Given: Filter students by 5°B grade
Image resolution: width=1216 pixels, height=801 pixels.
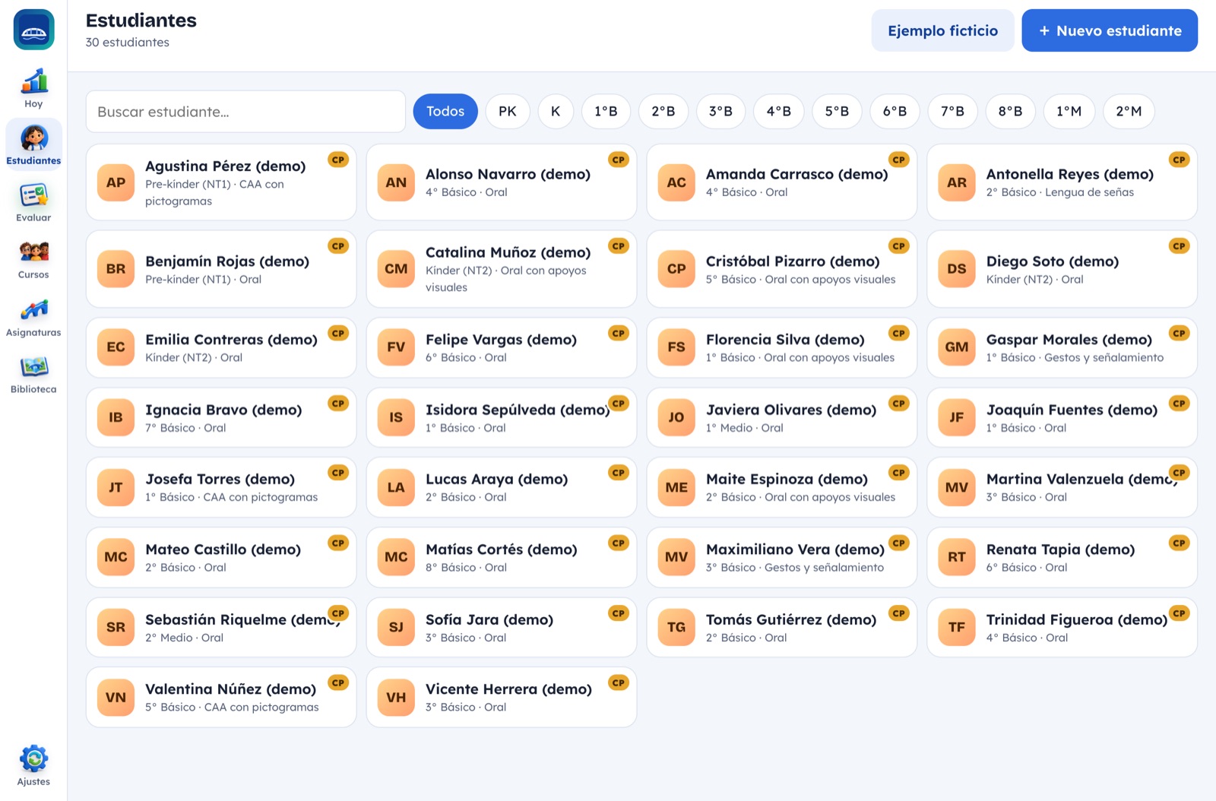Looking at the screenshot, I should [837, 112].
